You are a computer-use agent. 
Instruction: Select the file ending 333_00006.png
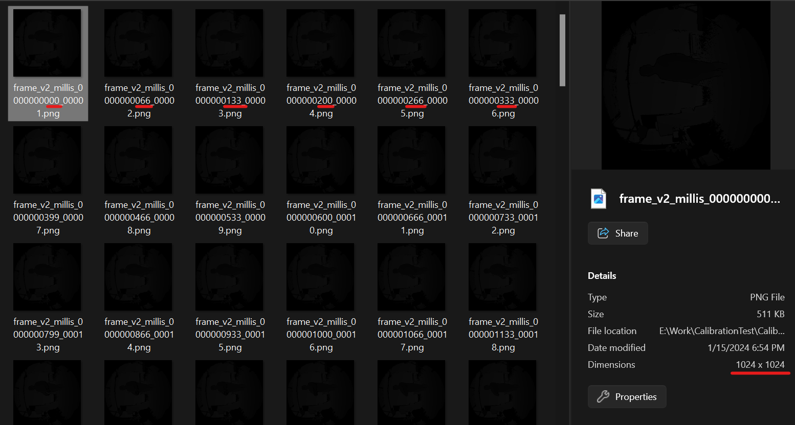point(502,43)
